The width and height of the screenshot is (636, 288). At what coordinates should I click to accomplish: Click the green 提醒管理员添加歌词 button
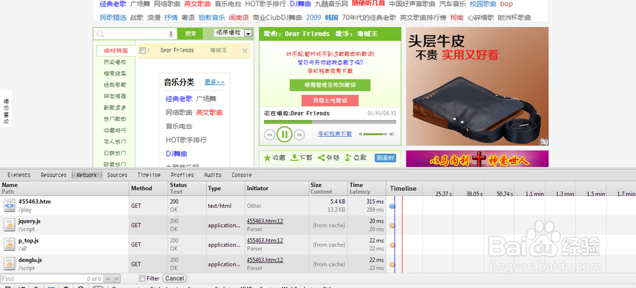click(329, 85)
